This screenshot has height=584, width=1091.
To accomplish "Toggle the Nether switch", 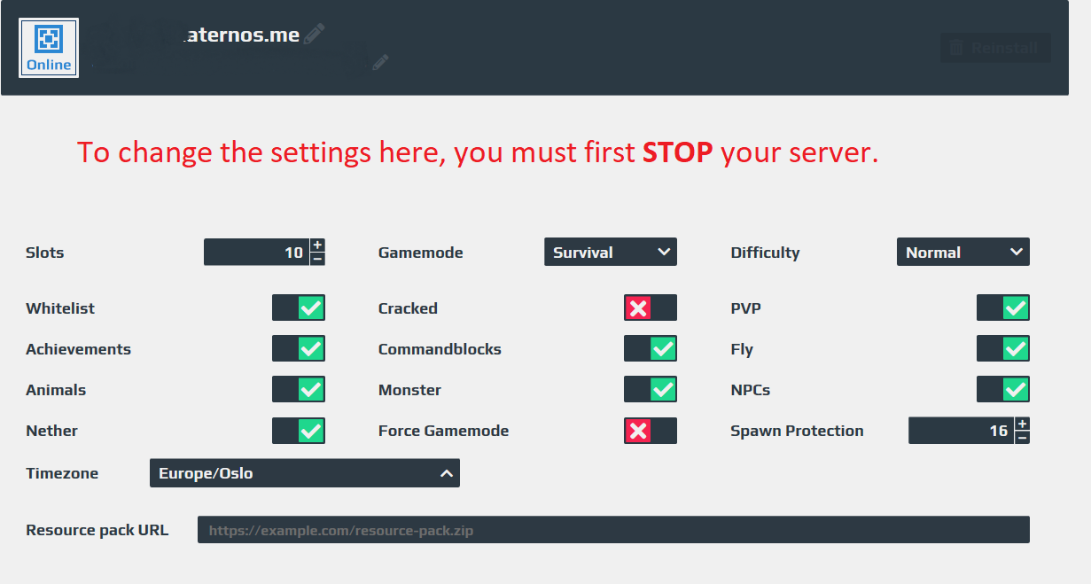I will pyautogui.click(x=299, y=431).
